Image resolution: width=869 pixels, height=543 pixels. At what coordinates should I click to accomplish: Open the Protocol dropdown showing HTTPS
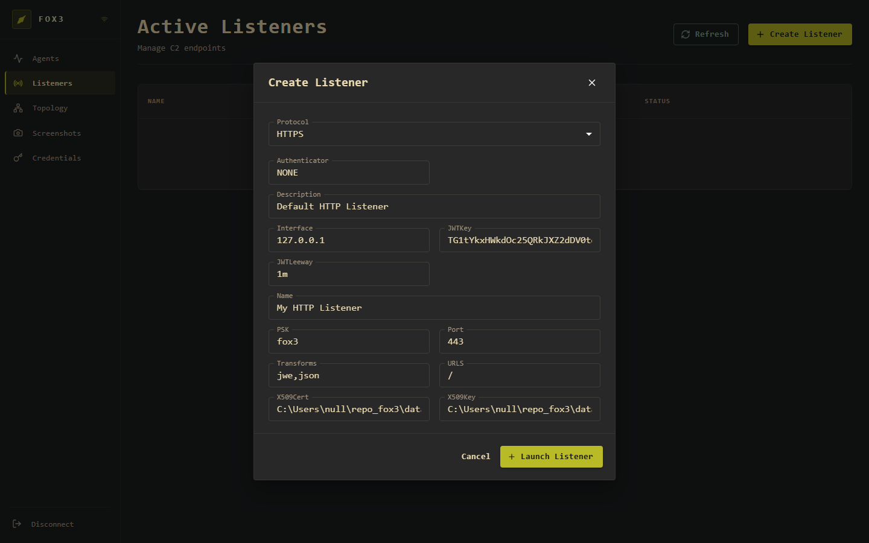[434, 134]
